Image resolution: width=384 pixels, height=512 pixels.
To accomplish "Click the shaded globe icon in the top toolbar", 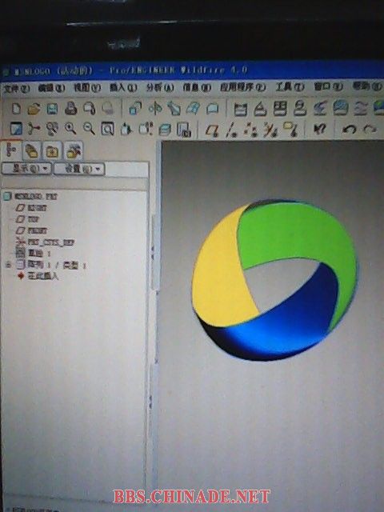I will point(341,107).
